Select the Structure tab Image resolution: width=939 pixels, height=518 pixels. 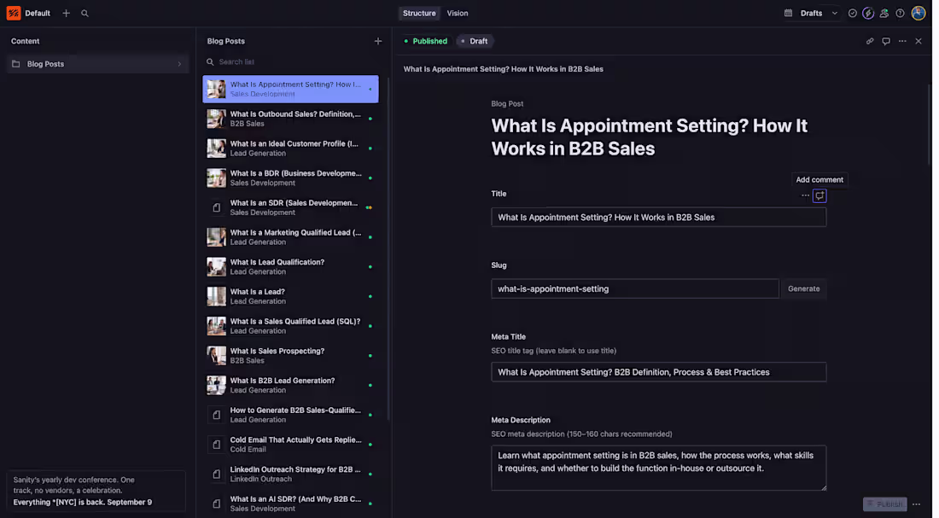(419, 13)
